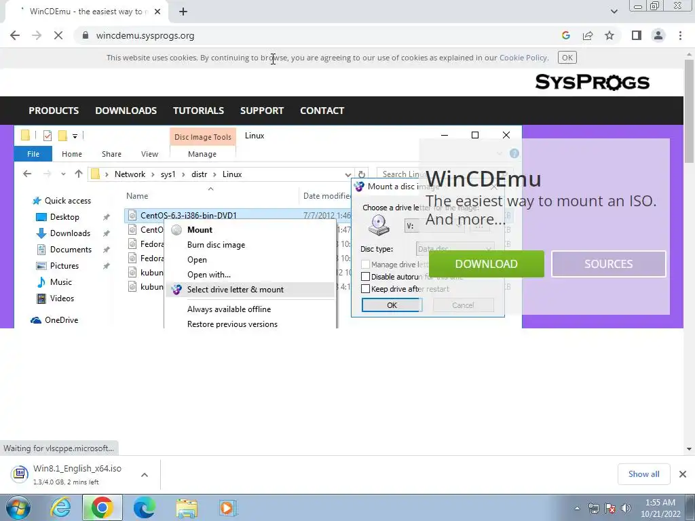Screen dimensions: 695x521
Task: Click the vertical scrollbar thumb
Action: point(689,111)
